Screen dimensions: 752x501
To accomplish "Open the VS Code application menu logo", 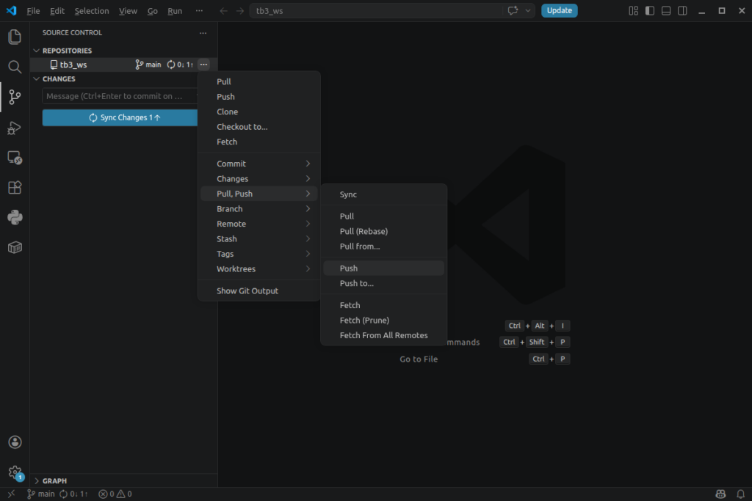I will (11, 10).
